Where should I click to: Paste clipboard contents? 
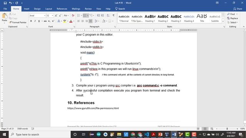click(x=5, y=17)
